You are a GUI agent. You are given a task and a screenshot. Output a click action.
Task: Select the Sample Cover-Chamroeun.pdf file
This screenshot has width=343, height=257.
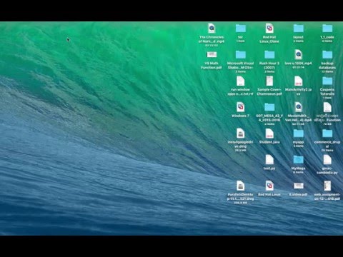tap(269, 81)
